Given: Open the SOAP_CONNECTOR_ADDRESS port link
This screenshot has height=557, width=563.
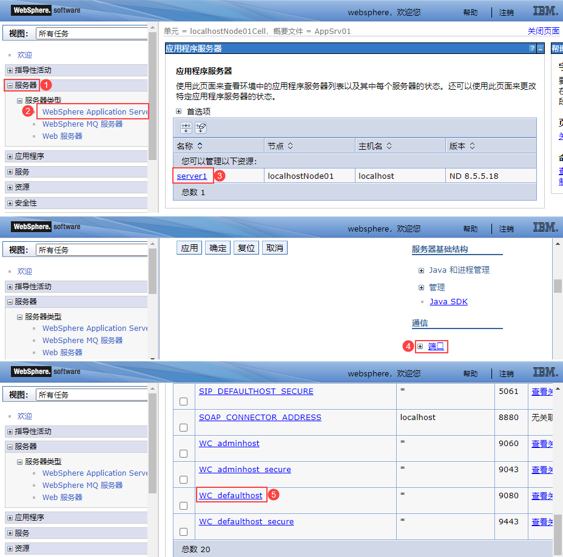Looking at the screenshot, I should 260,418.
